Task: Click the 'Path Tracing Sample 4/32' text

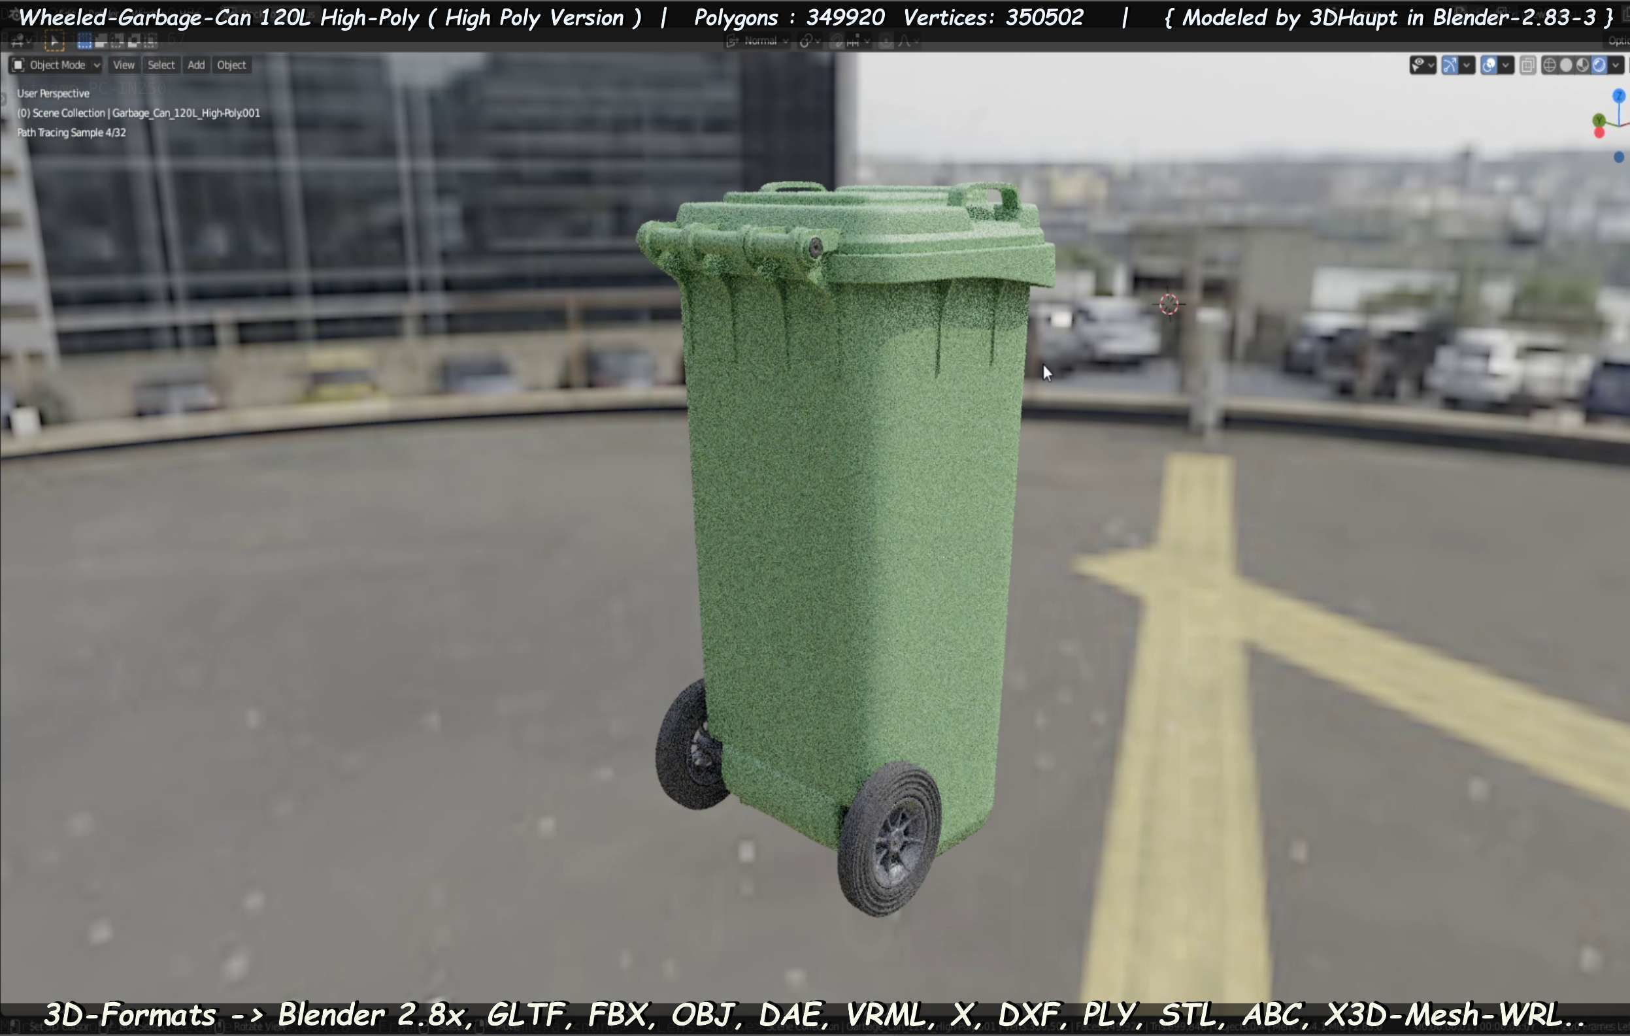Action: 71,133
